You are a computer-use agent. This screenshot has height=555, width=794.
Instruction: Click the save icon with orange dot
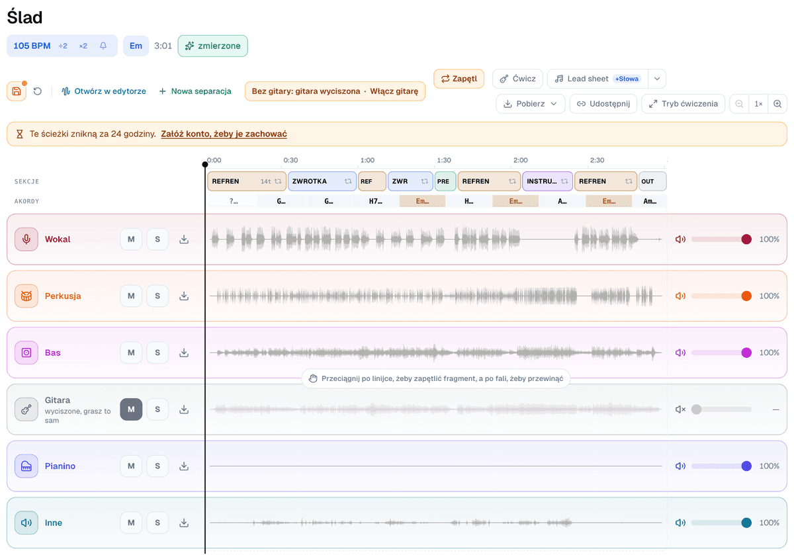[17, 91]
